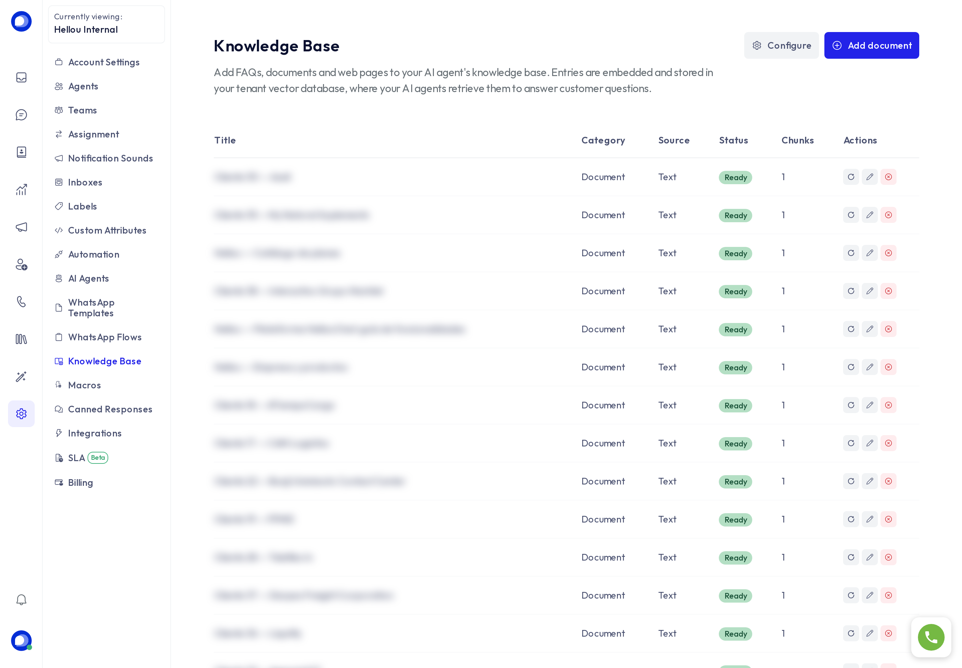
Task: Open Notification Sounds settings
Action: pos(110,158)
